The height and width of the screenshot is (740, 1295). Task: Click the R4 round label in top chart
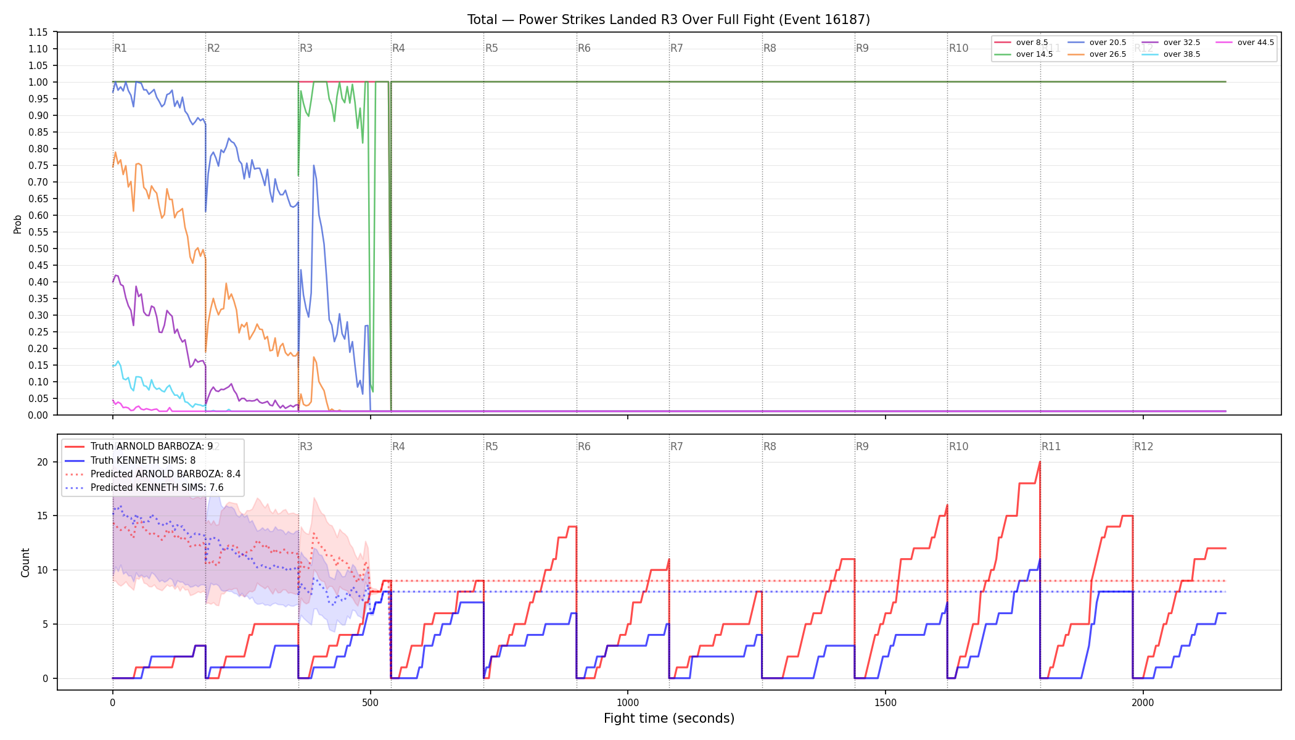[x=398, y=48]
